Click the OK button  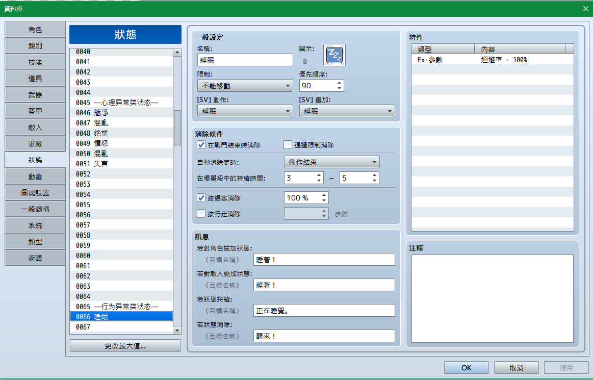467,368
